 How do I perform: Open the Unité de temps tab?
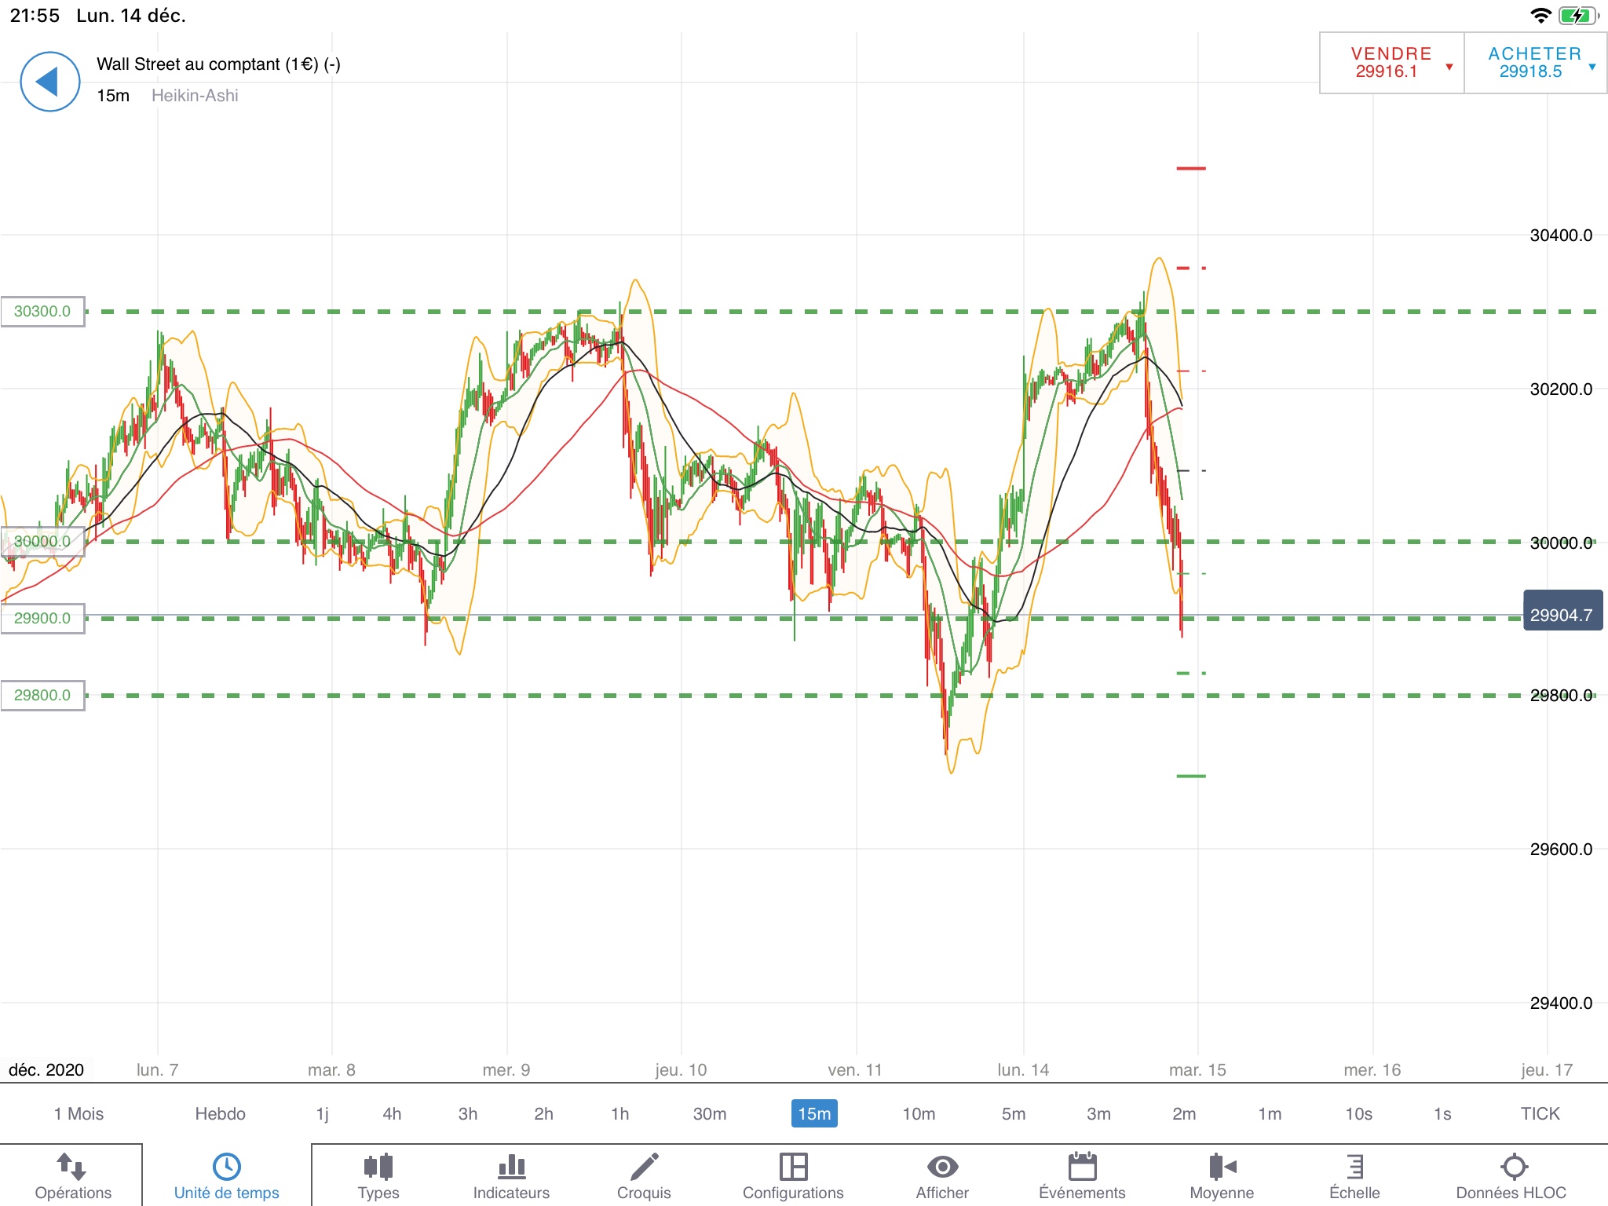(226, 1175)
